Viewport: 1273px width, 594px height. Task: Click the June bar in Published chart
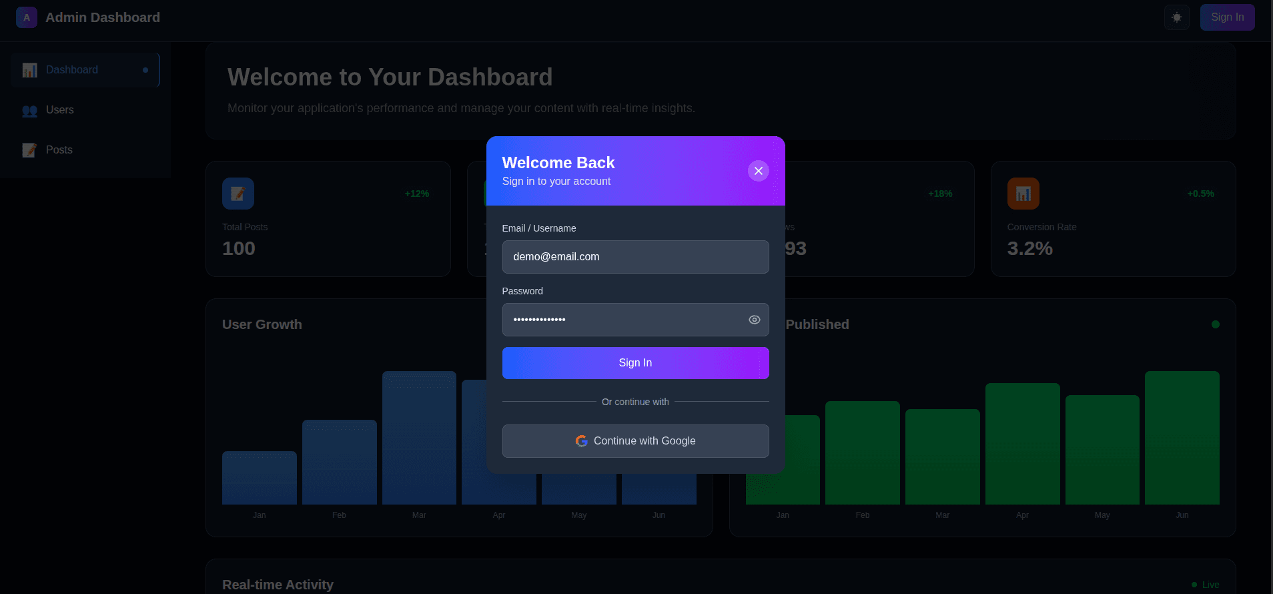[x=1182, y=437]
